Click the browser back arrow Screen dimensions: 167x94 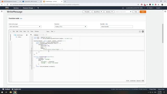pos(2,5)
